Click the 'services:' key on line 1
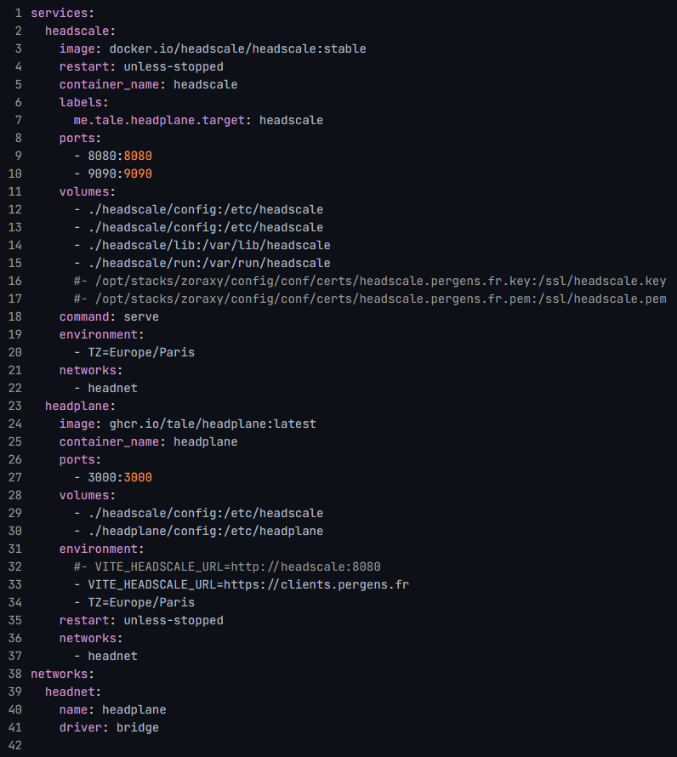Image resolution: width=677 pixels, height=757 pixels. pos(62,13)
